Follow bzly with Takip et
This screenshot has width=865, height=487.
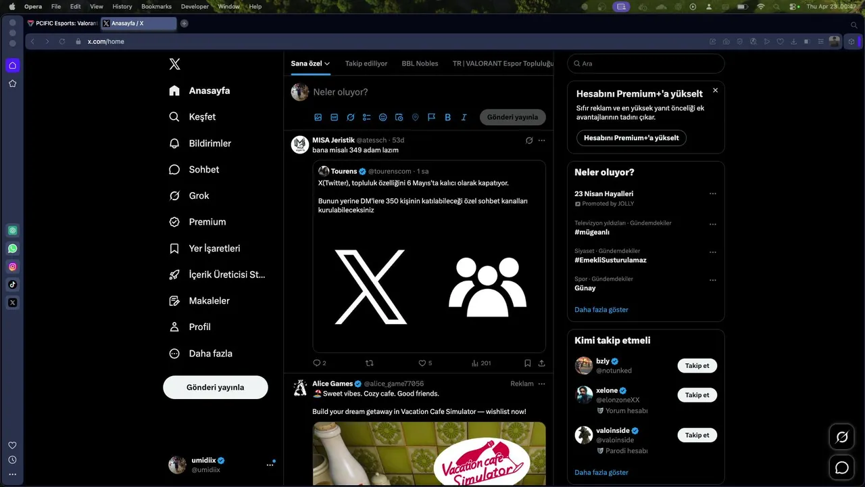[x=697, y=366]
